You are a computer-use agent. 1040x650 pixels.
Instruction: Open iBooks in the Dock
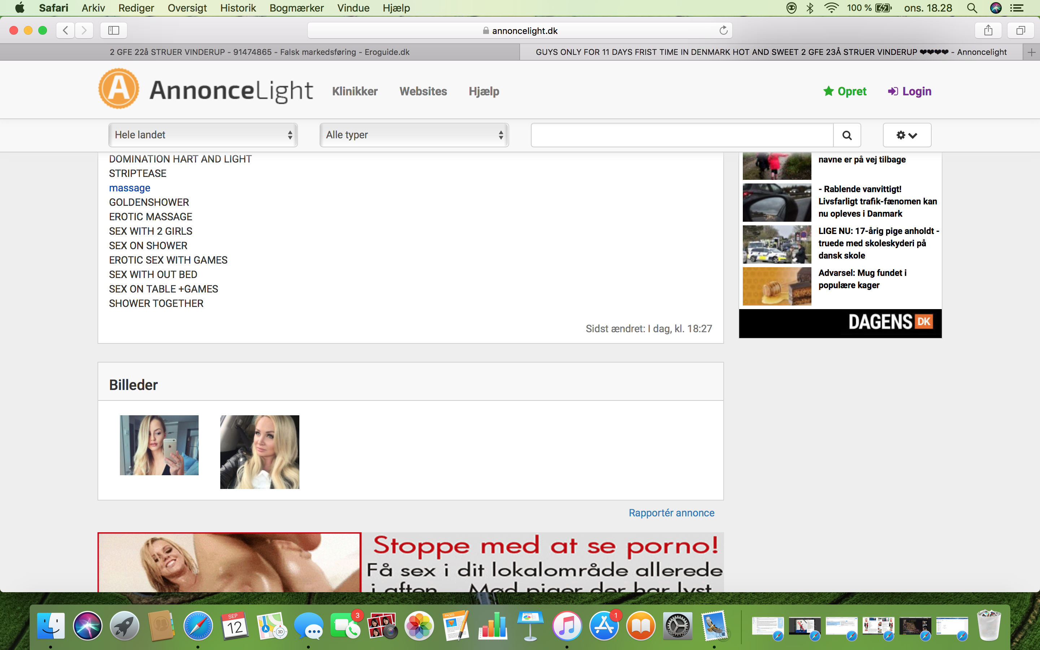(x=641, y=625)
